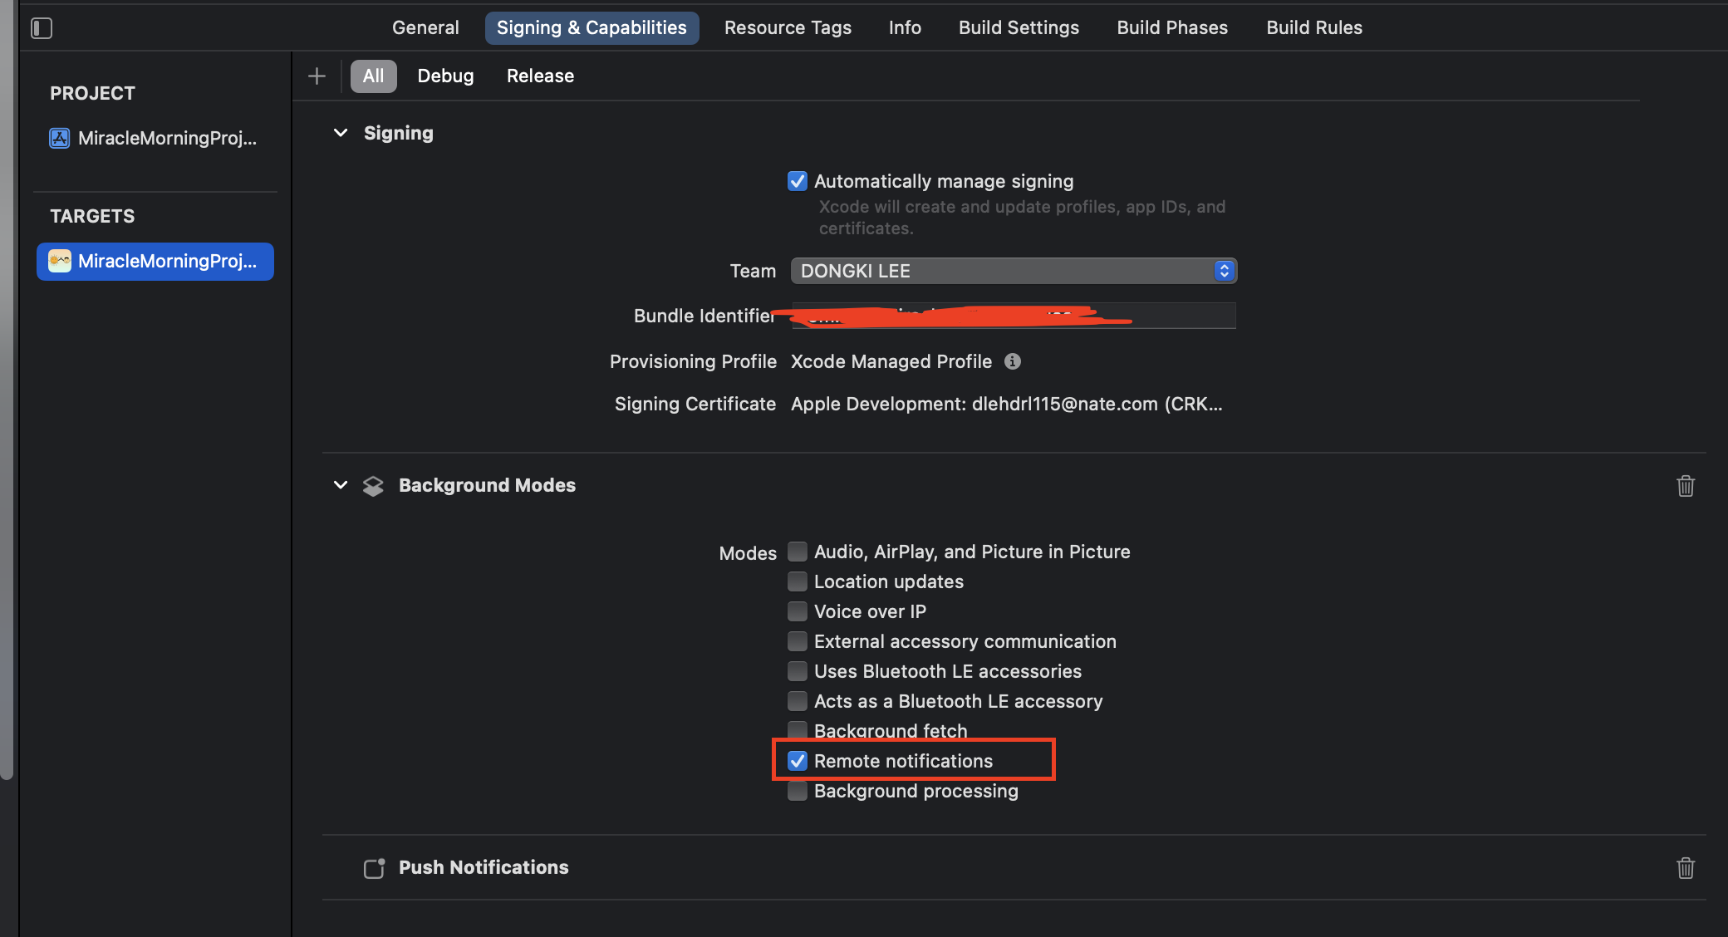This screenshot has width=1728, height=937.
Task: Select the Debug configuration filter
Action: (445, 76)
